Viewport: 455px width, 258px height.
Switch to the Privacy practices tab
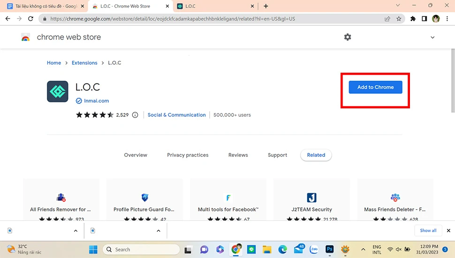[188, 155]
